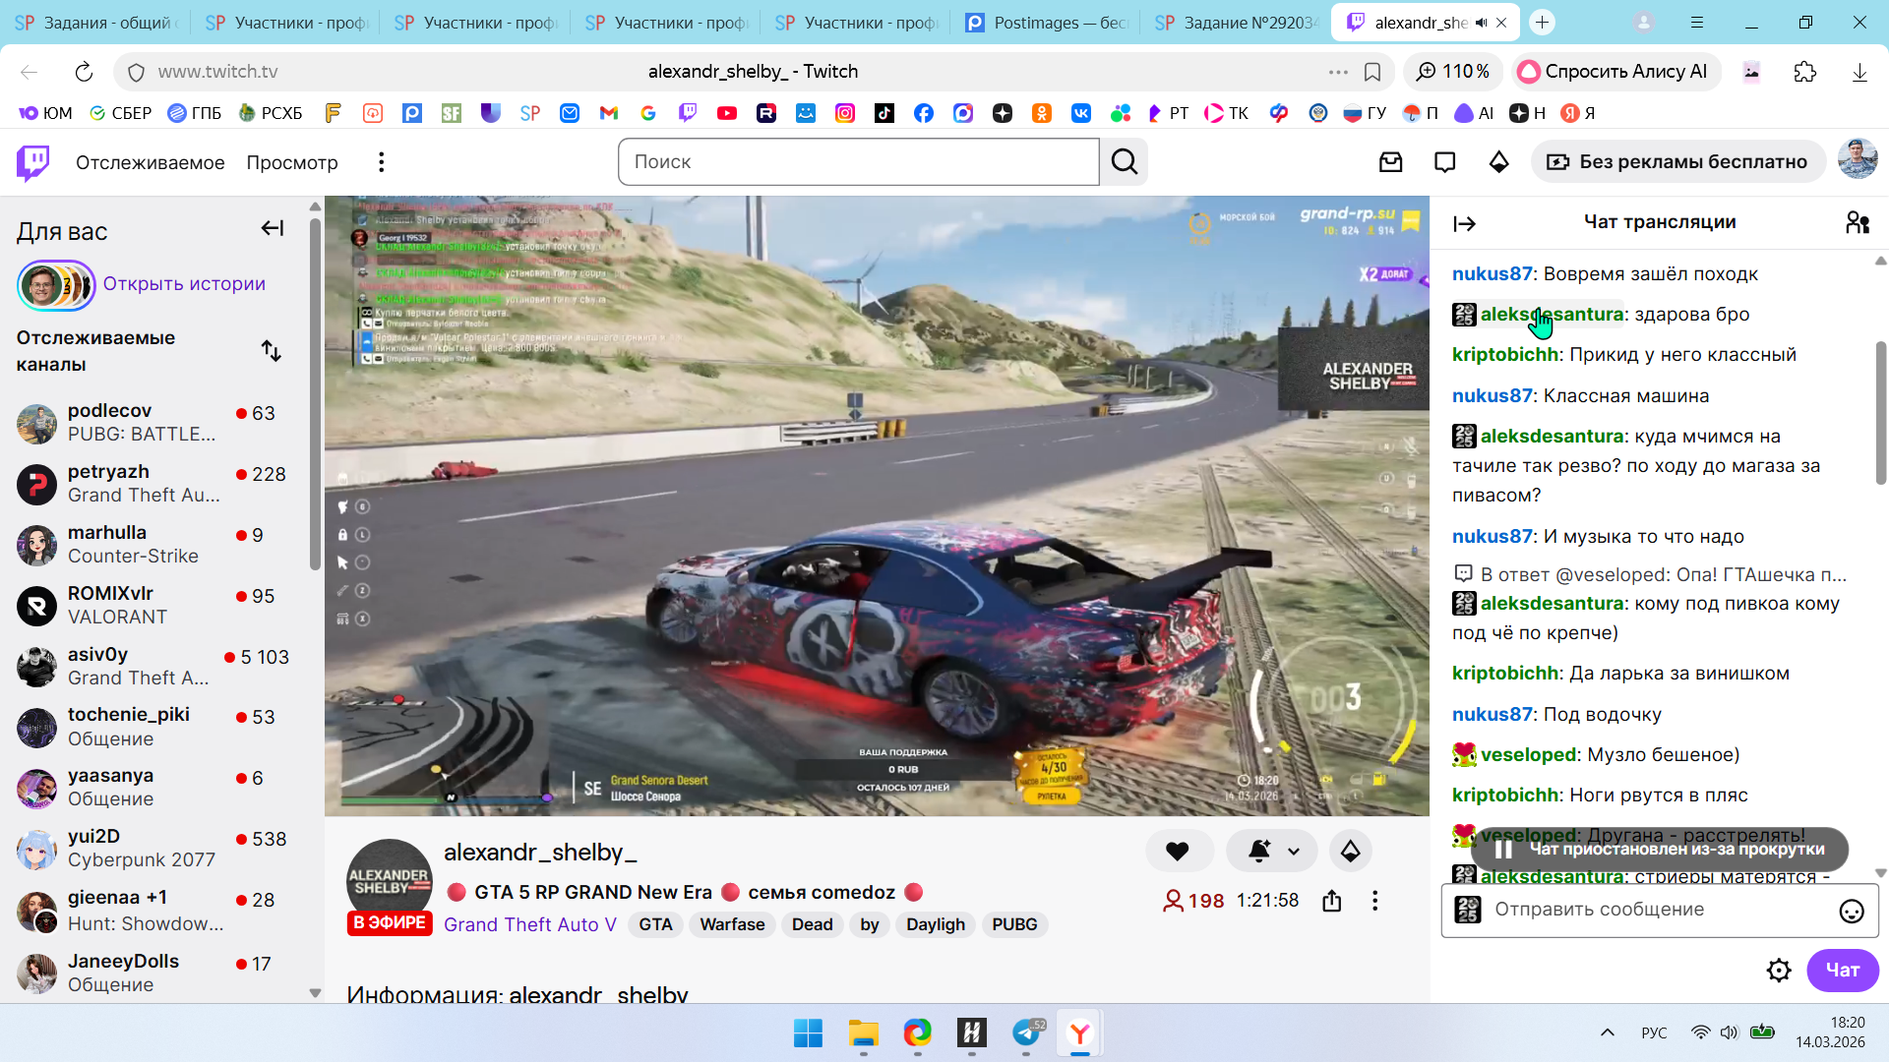Viewport: 1889px width, 1062px height.
Task: Open chat community users list icon
Action: [x=1857, y=223]
